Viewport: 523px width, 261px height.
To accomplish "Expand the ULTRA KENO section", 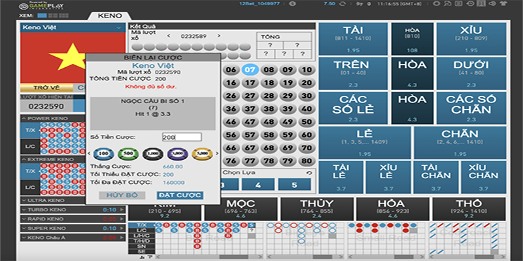I will tap(24, 200).
